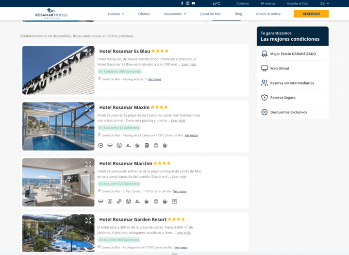Viewport: 349px width, 255px height.
Task: Click the Web Oficial monitor icon
Action: coord(265,68)
